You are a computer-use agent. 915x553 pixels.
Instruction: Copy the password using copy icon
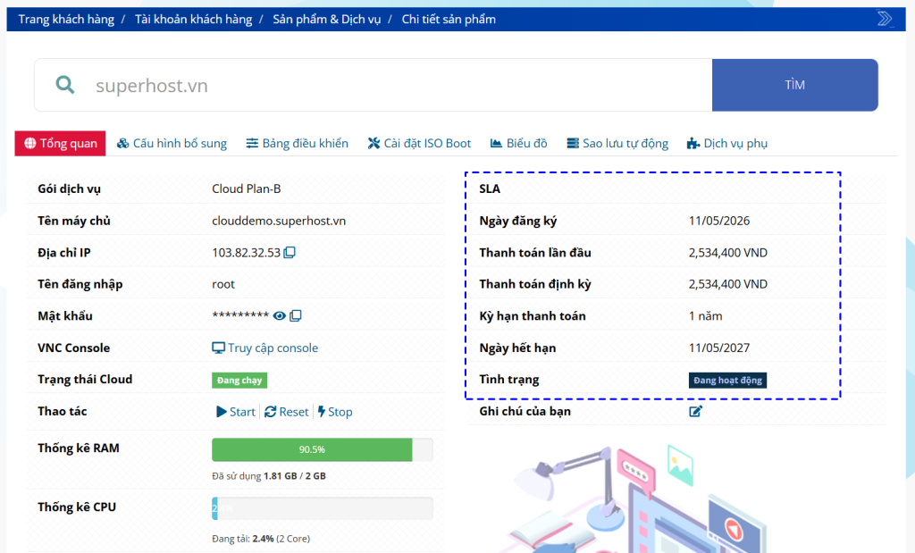tap(296, 315)
